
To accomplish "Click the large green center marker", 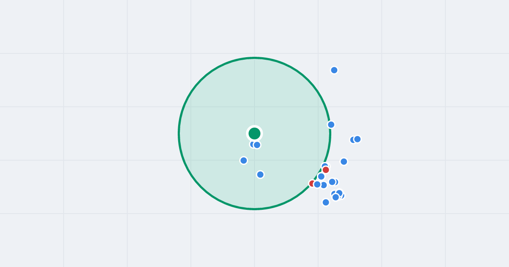I will pos(255,133).
